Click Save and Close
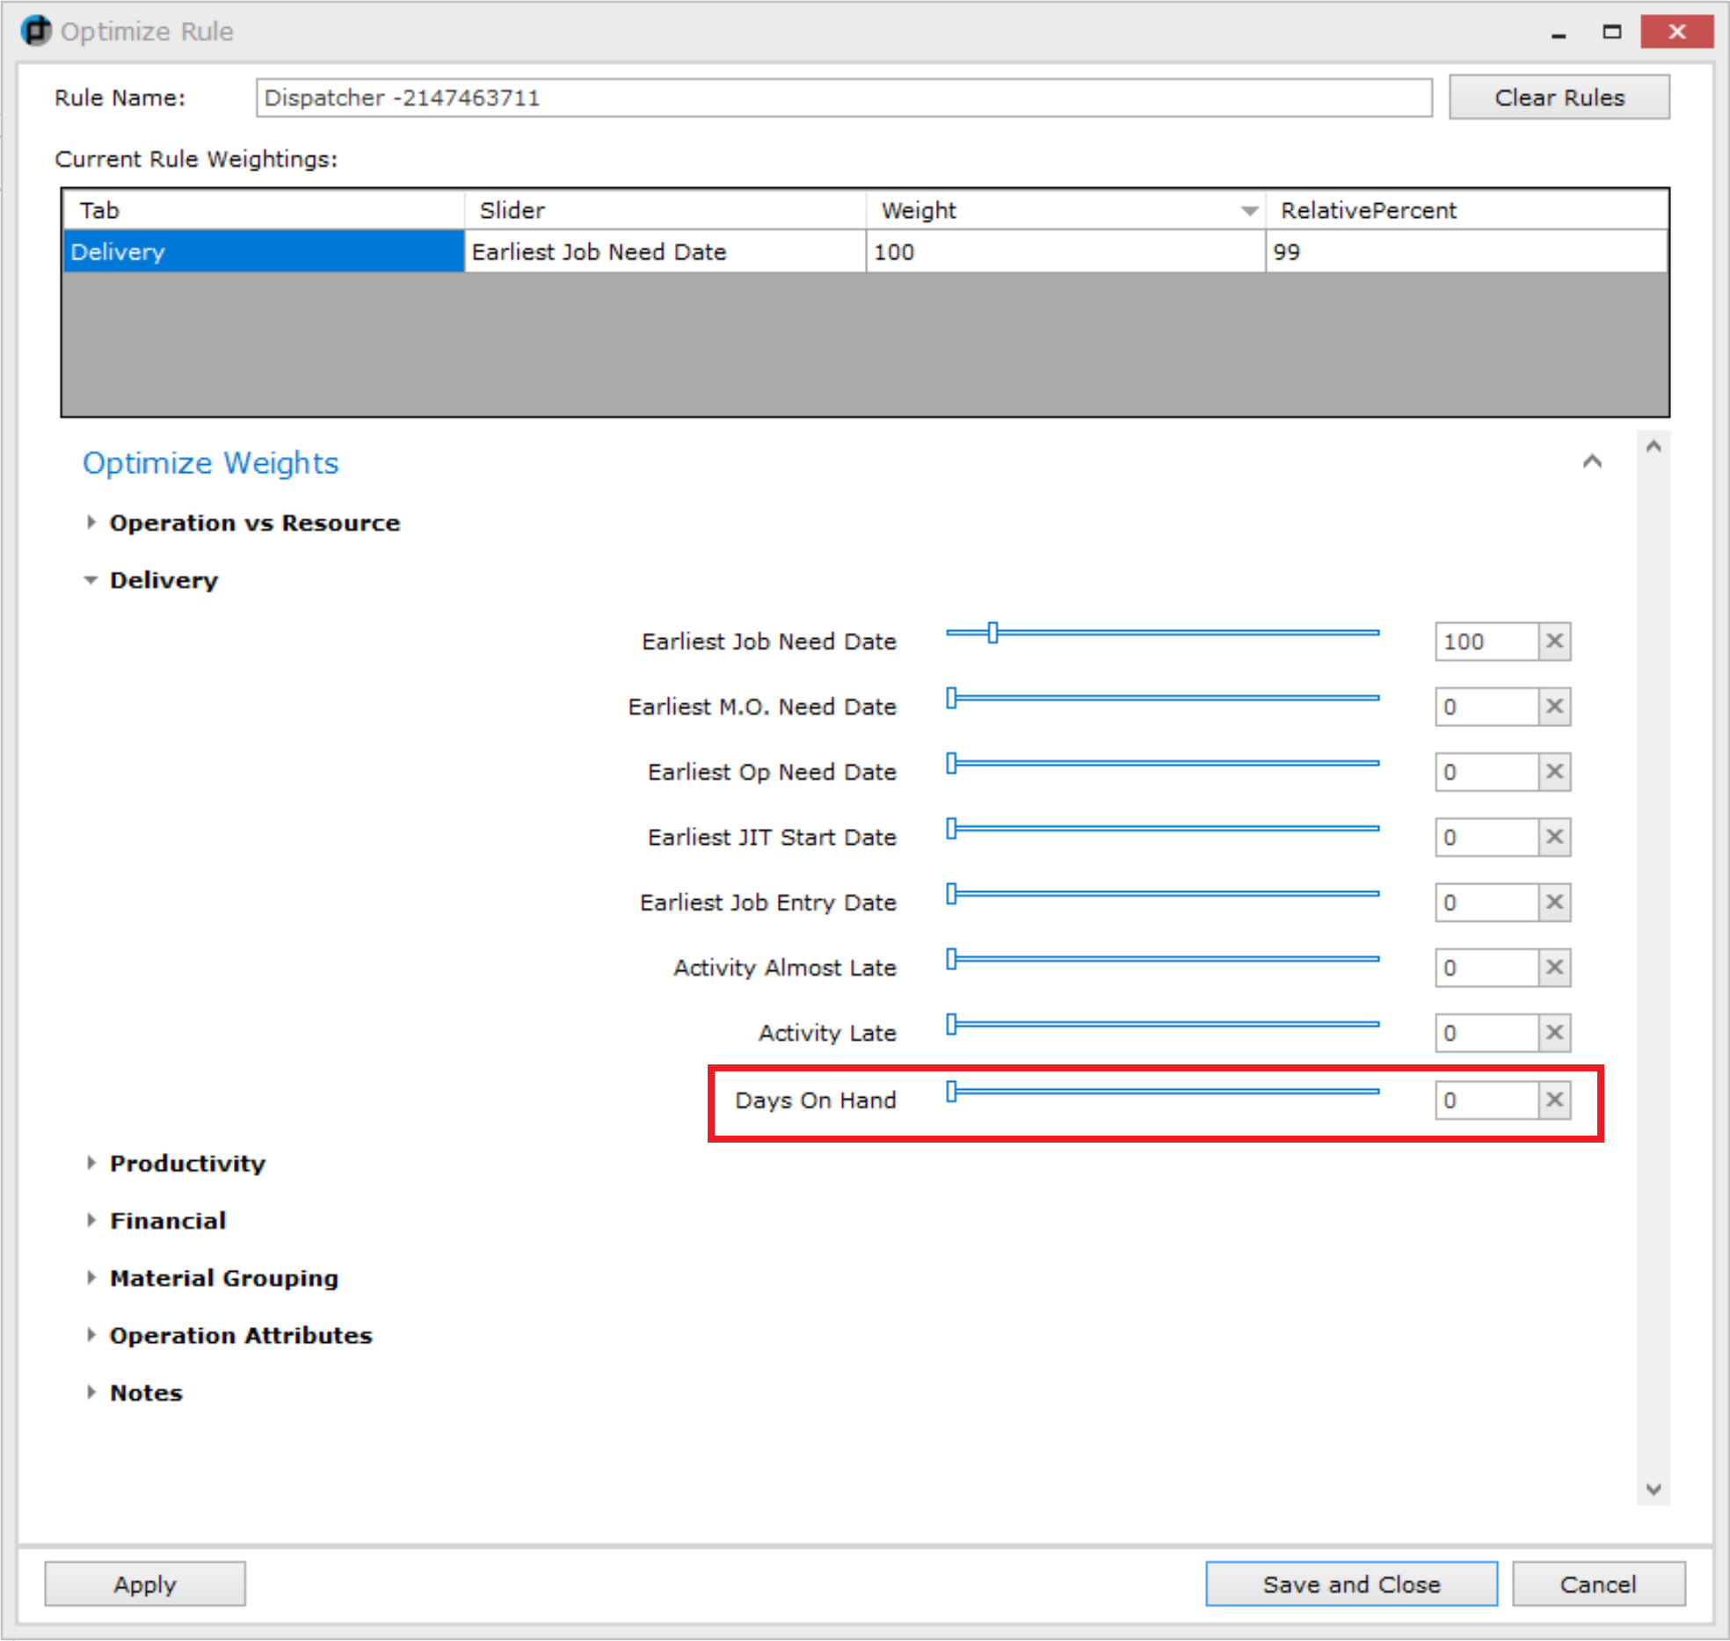The height and width of the screenshot is (1641, 1730). click(x=1351, y=1584)
